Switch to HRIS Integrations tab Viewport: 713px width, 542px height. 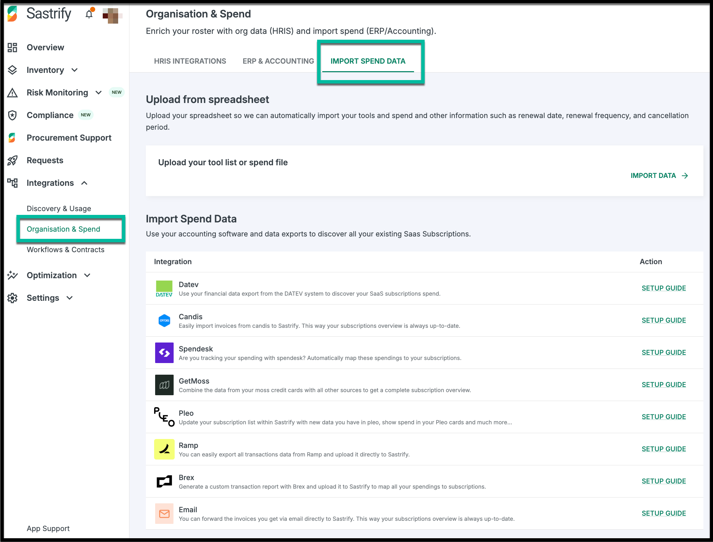[190, 61]
